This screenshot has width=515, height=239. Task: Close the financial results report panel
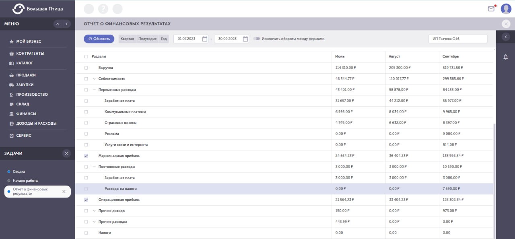(x=506, y=24)
